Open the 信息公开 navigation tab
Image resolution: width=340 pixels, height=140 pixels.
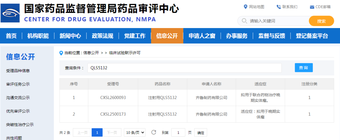coord(167,36)
